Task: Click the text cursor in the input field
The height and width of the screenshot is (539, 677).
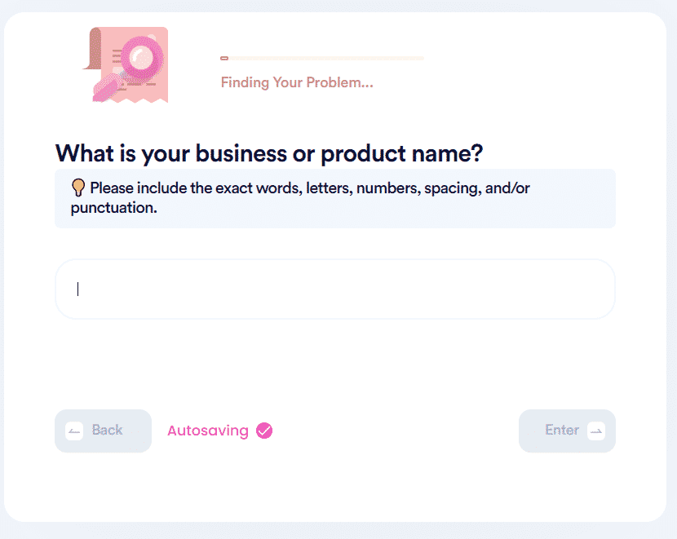Action: [x=77, y=289]
